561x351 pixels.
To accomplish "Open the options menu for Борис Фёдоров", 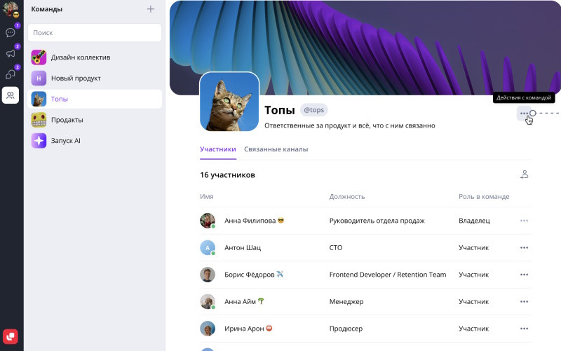I will point(524,275).
